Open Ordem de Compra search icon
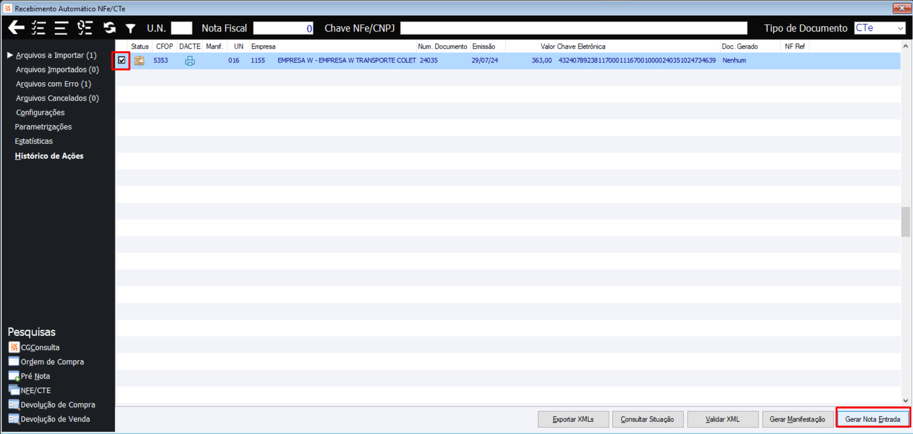The image size is (913, 434). tap(14, 362)
